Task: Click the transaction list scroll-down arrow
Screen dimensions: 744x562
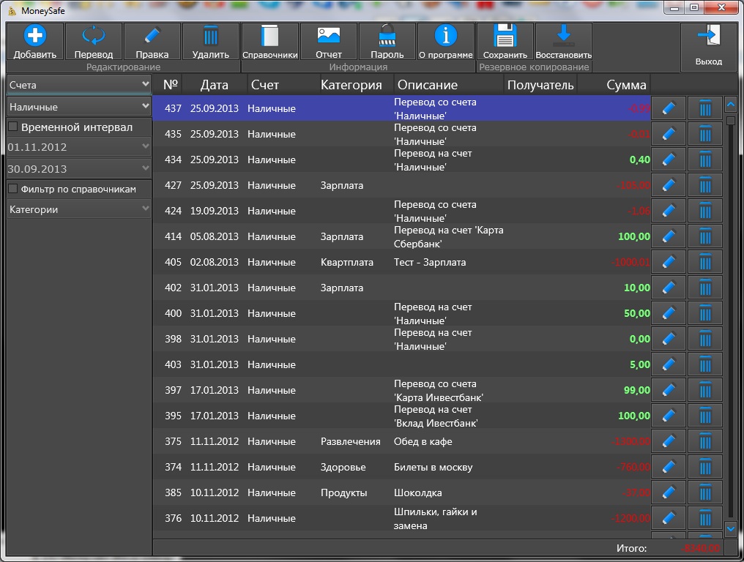Action: [x=731, y=528]
